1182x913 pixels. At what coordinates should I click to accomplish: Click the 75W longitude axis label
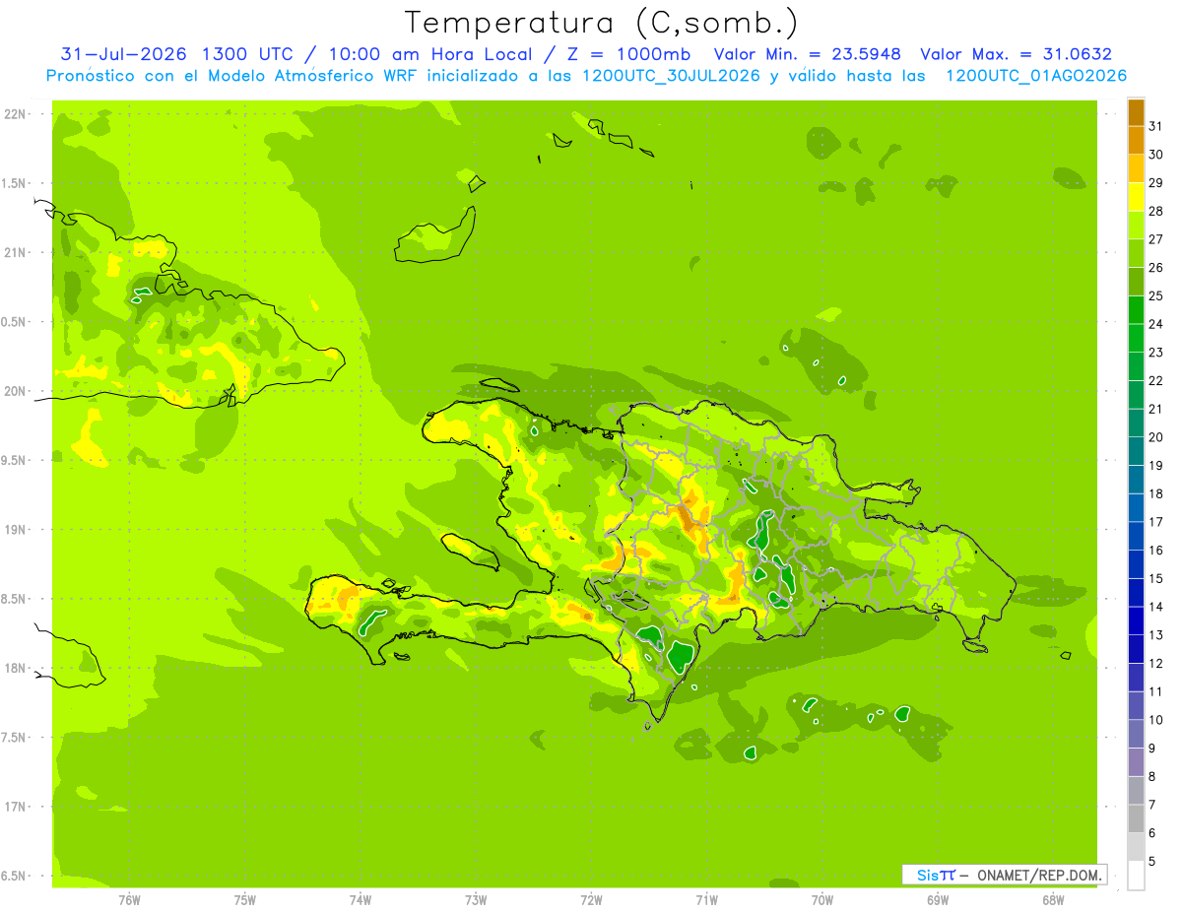[245, 900]
